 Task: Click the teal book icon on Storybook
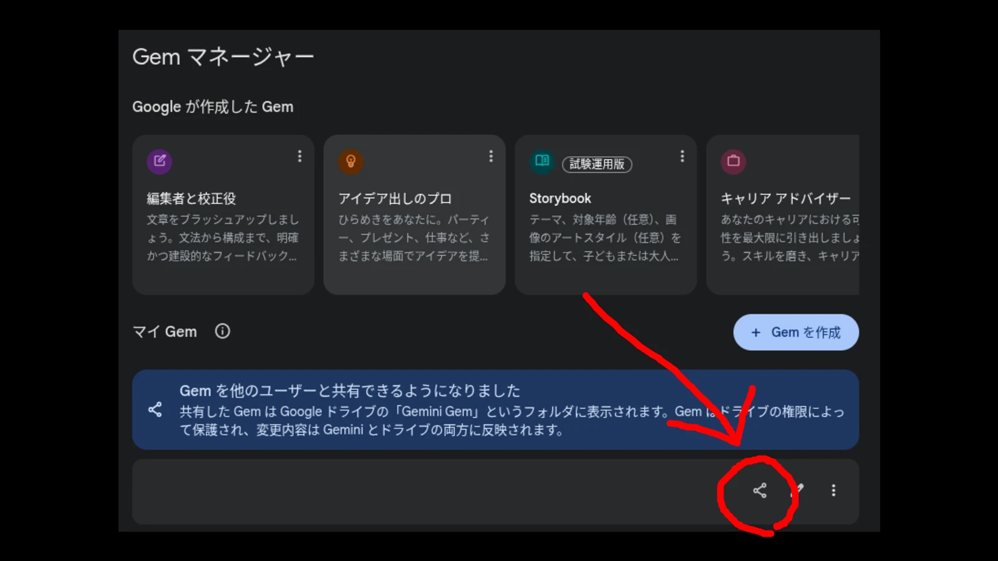tap(542, 161)
